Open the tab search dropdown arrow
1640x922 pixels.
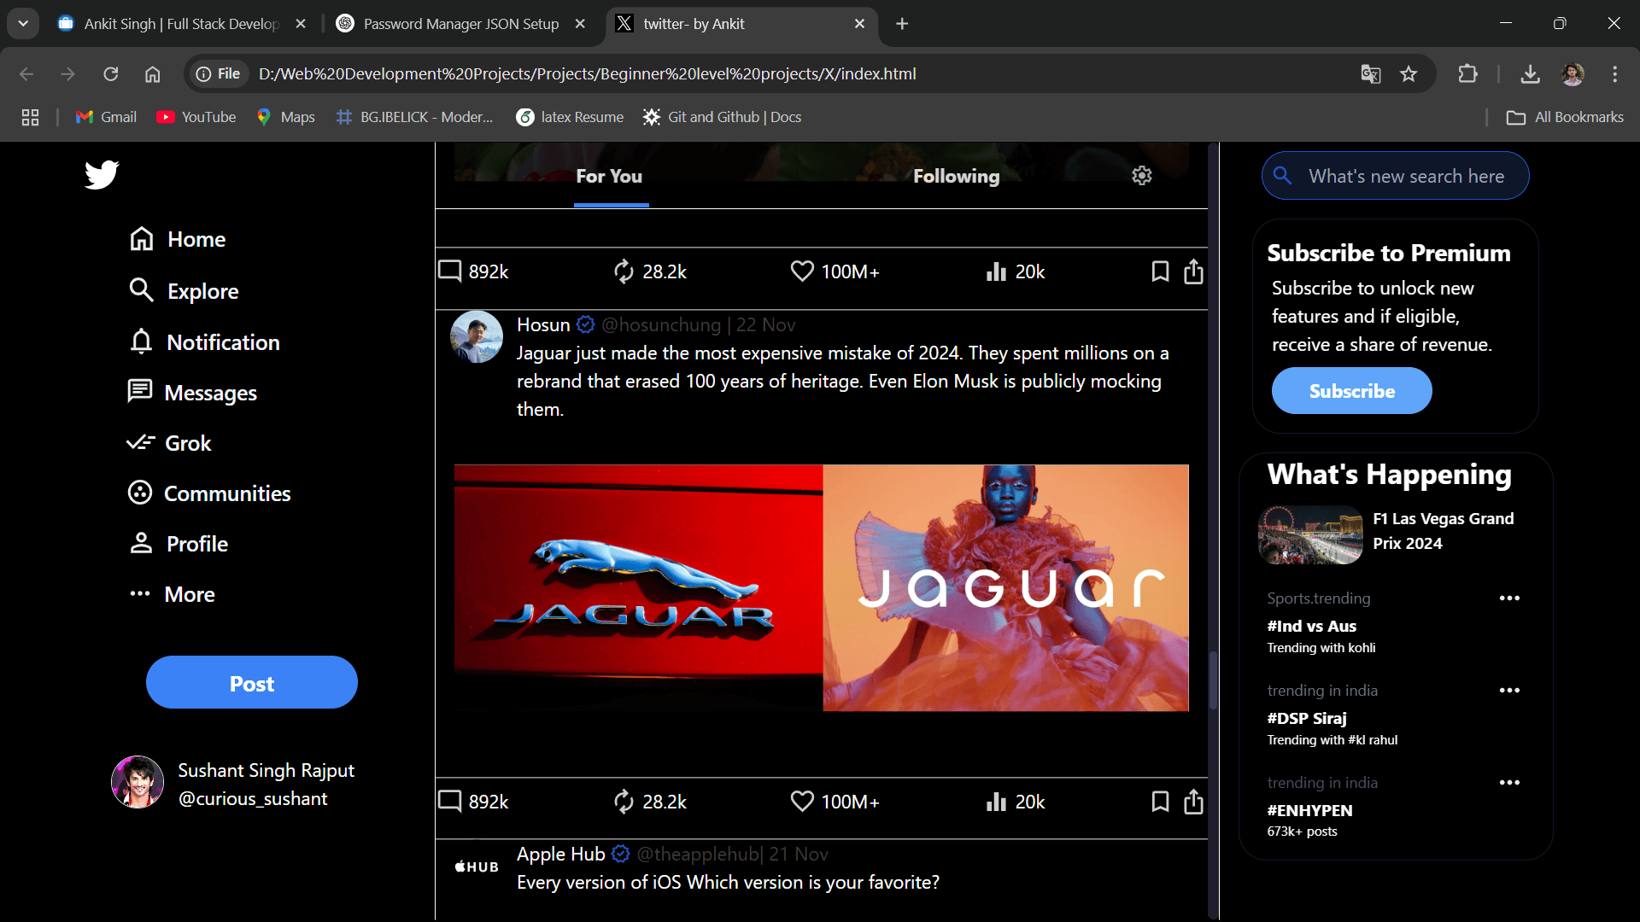click(23, 24)
